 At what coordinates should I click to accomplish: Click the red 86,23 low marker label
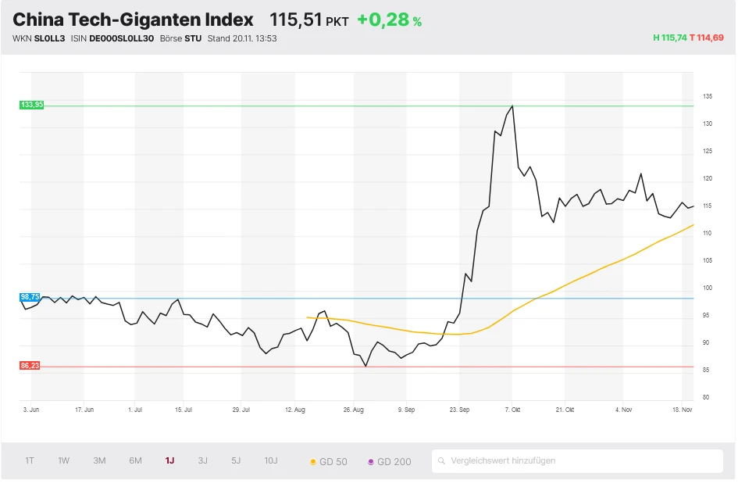(30, 364)
